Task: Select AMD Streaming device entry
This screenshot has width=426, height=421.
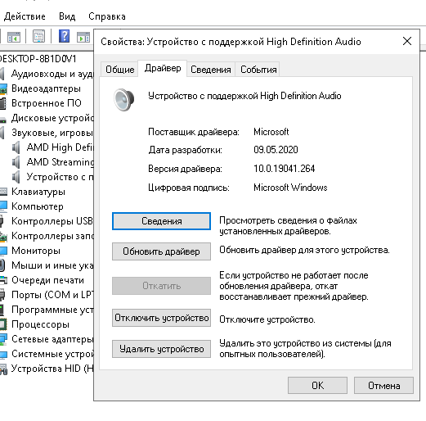Action: pos(60,162)
